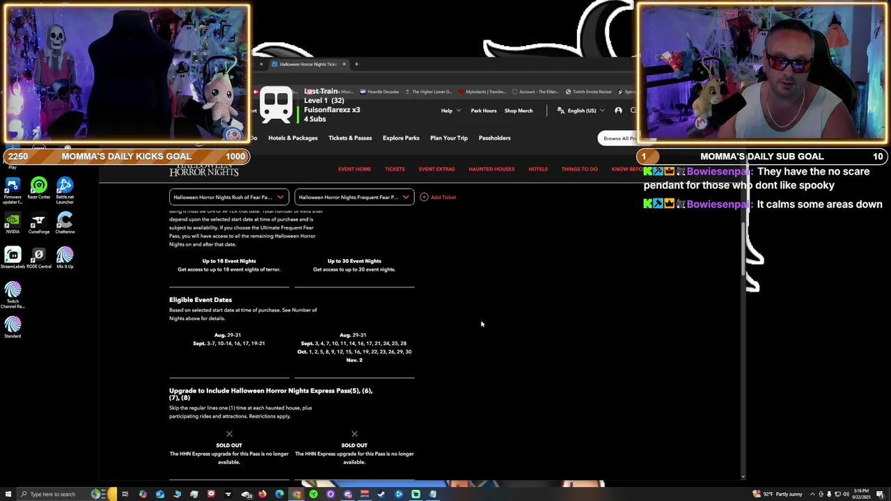The width and height of the screenshot is (891, 501).
Task: Show hidden system tray icons
Action: click(812, 494)
